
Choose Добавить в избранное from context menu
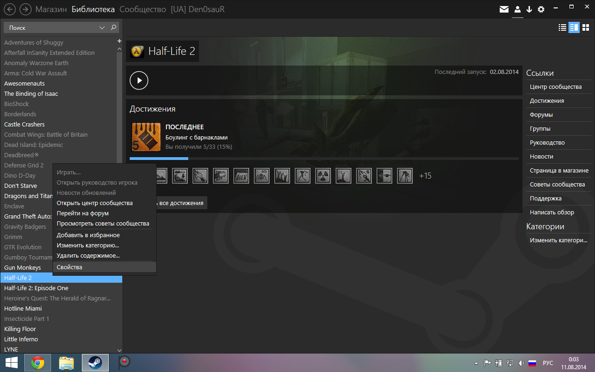[x=88, y=235]
